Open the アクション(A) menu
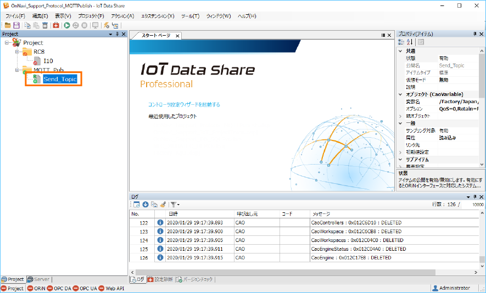 pyautogui.click(x=122, y=16)
